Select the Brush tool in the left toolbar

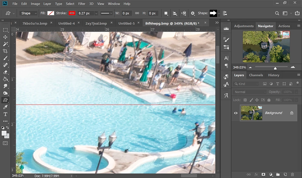(x=5, y=58)
